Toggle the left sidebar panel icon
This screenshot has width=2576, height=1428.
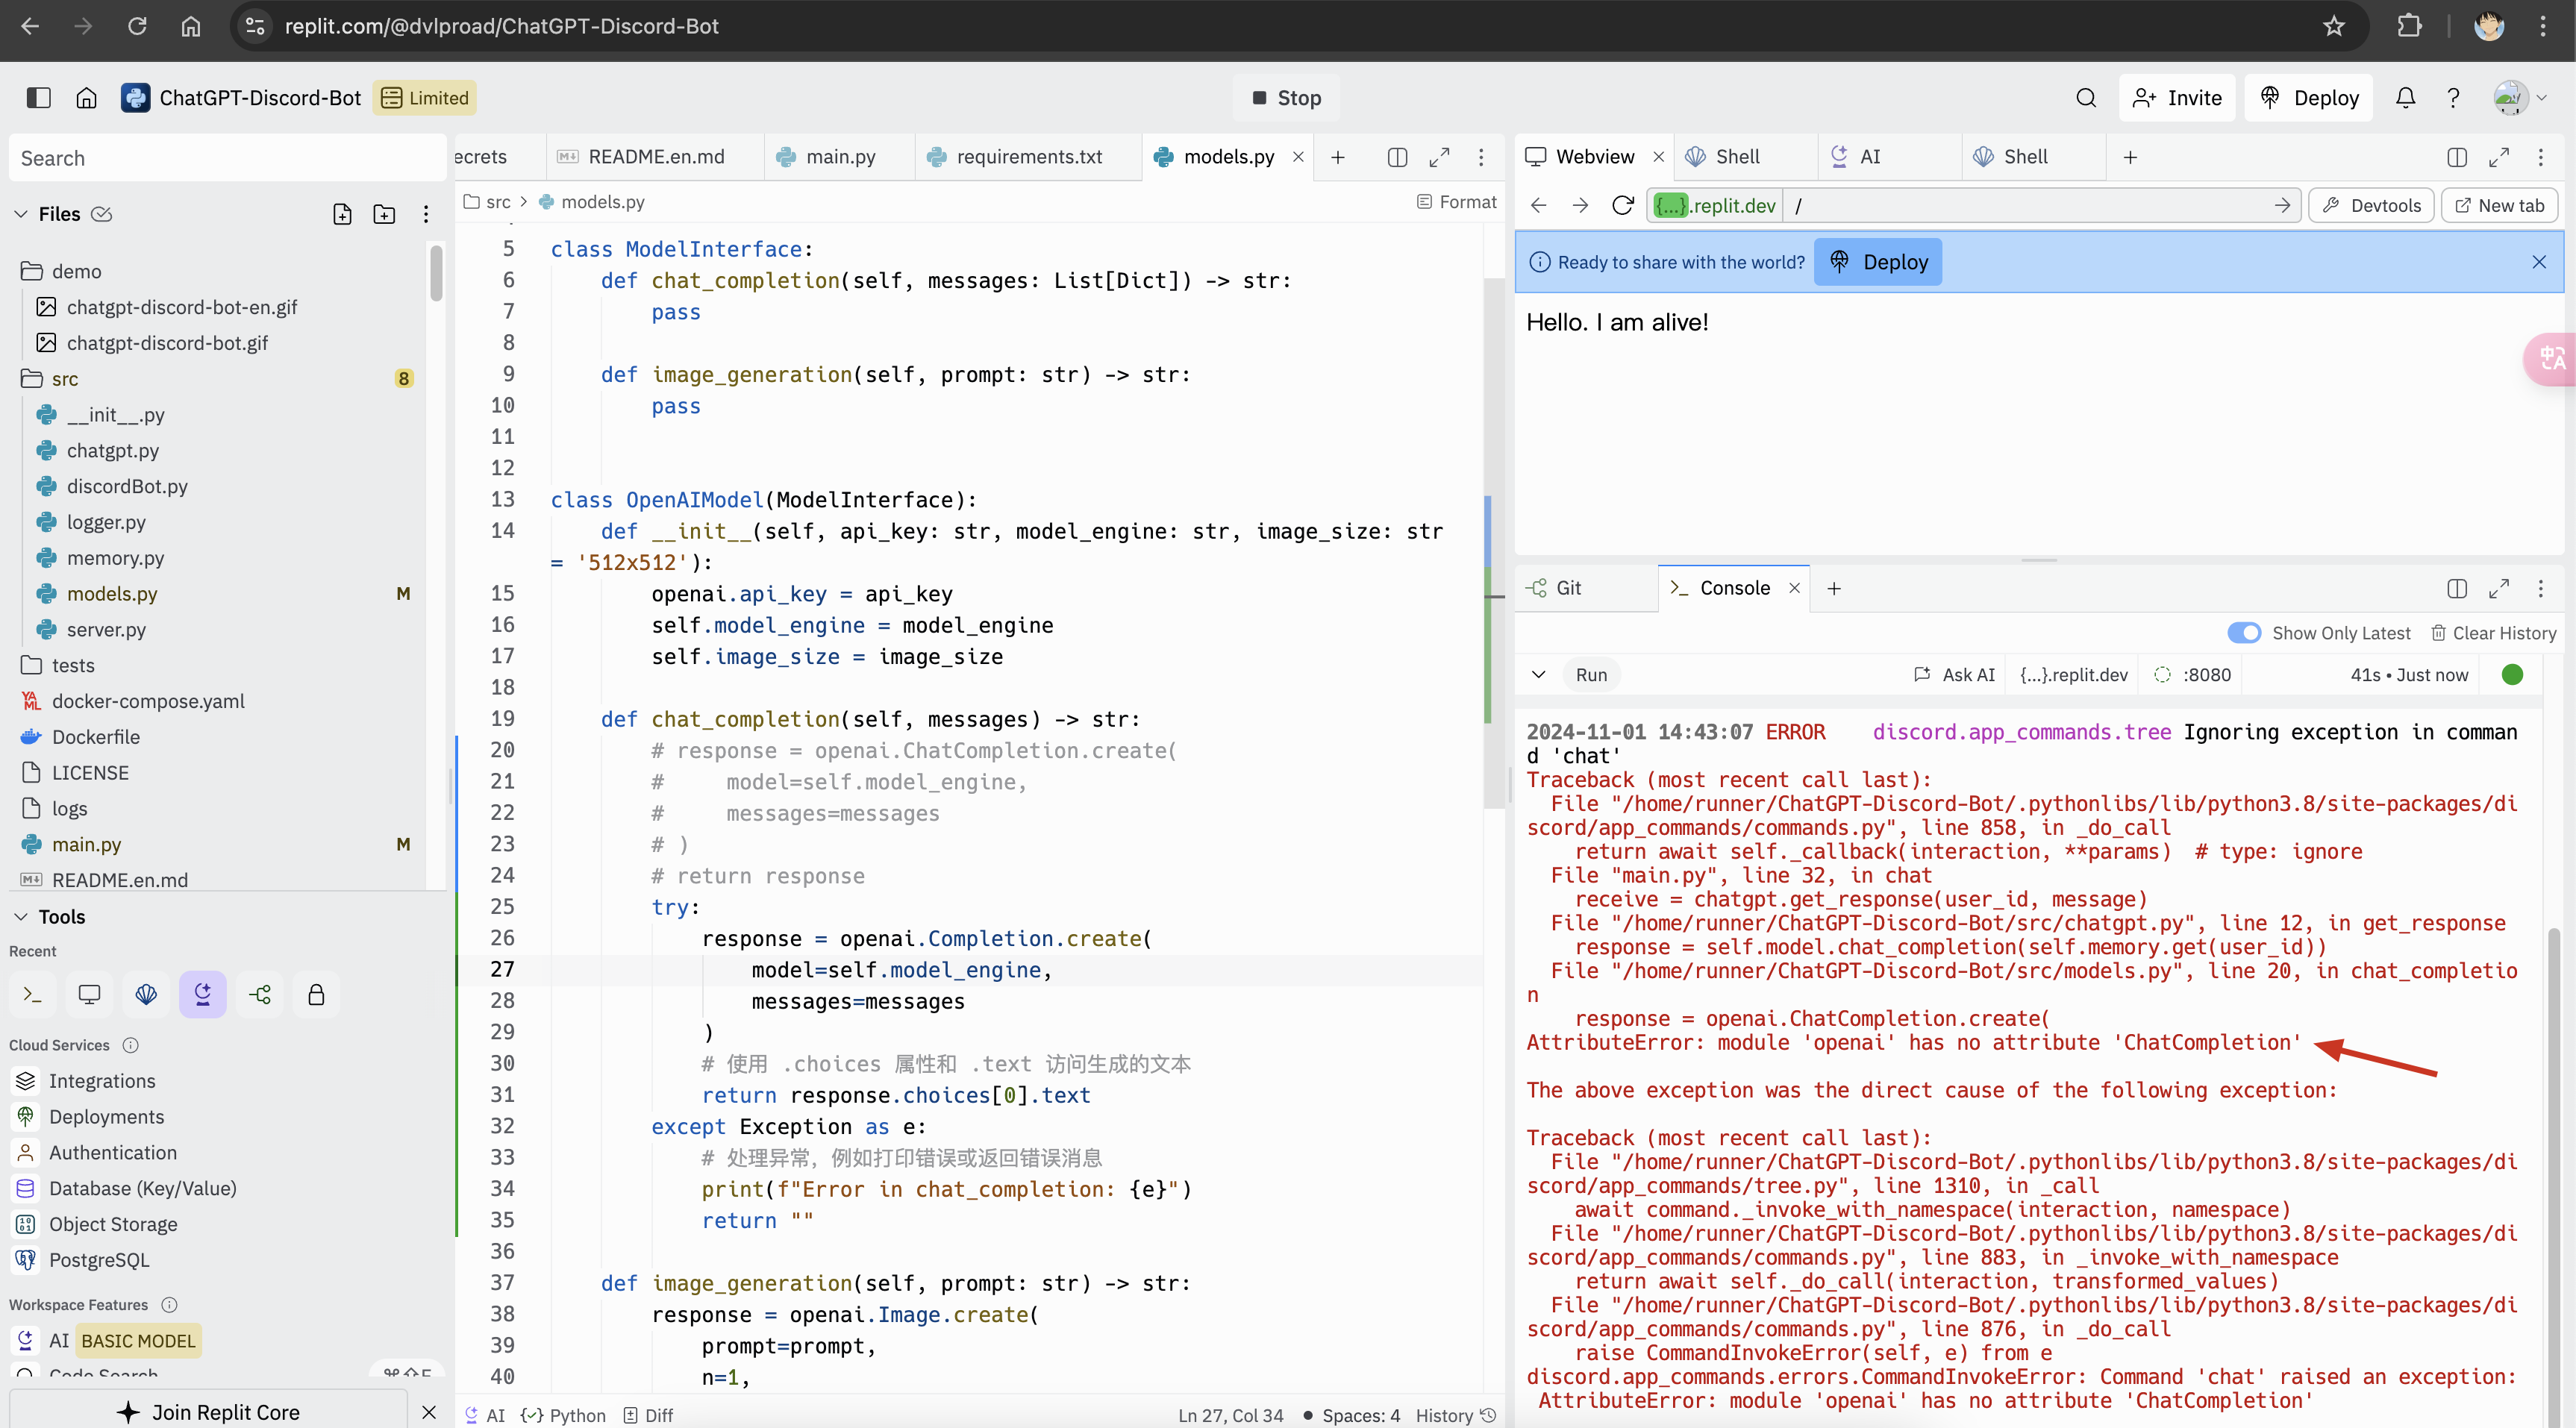click(x=38, y=97)
